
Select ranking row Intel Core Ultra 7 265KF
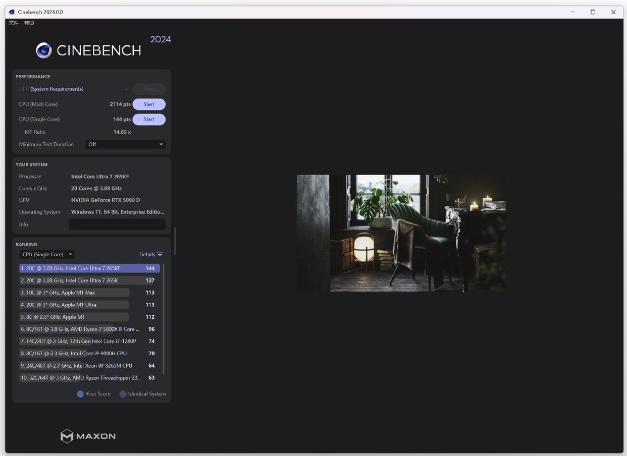pyautogui.click(x=89, y=268)
